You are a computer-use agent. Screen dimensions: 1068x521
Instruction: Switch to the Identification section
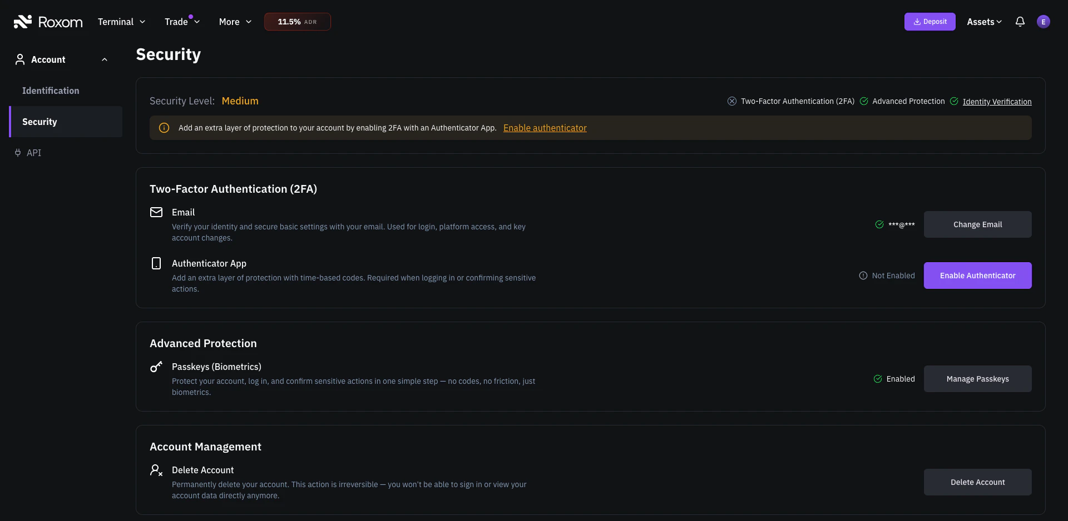[51, 90]
